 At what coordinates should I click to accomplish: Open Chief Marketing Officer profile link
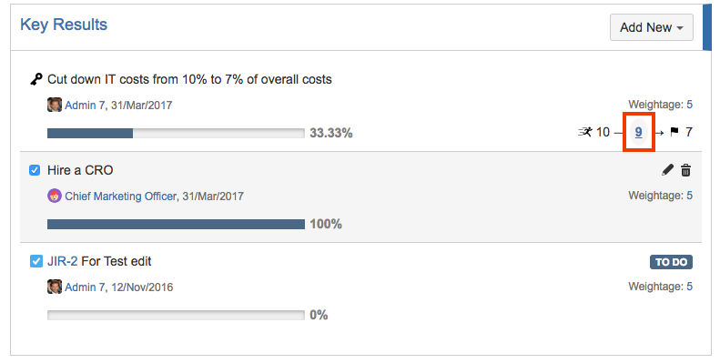point(121,197)
